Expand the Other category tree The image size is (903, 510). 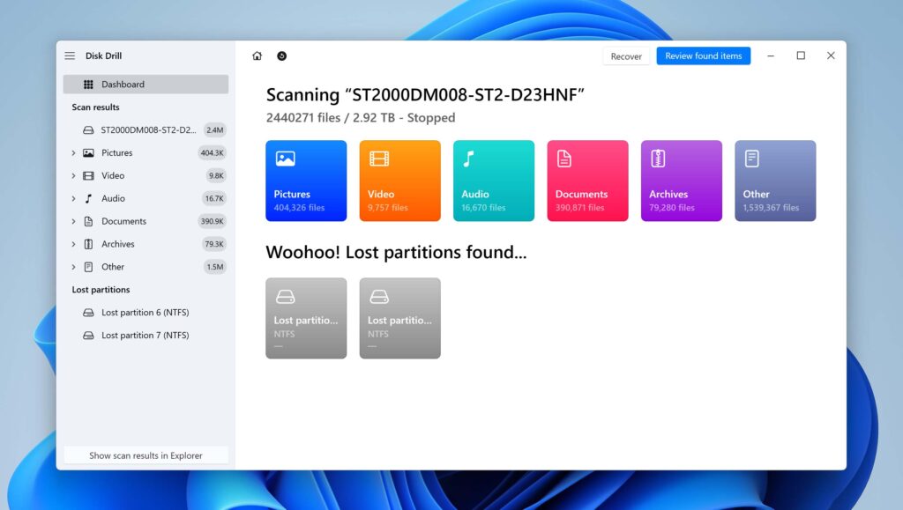tap(74, 267)
